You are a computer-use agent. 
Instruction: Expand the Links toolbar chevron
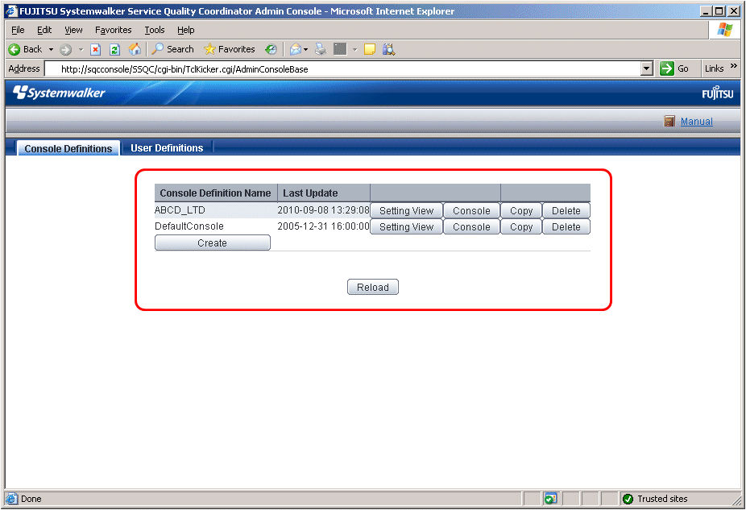(734, 66)
